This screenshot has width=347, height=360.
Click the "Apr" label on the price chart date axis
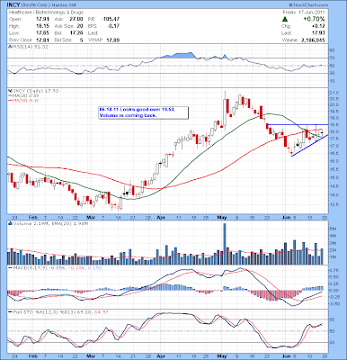coord(161,217)
